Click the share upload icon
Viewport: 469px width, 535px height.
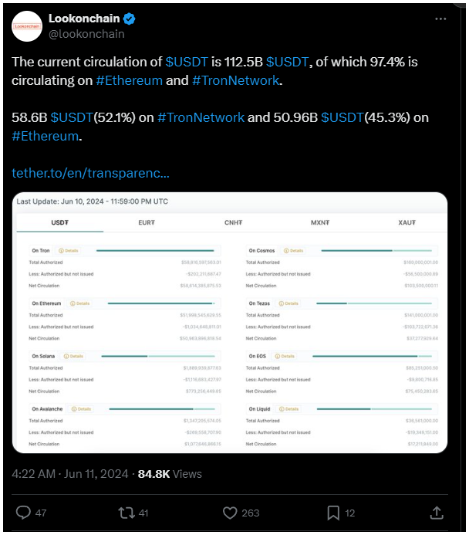[x=436, y=513]
